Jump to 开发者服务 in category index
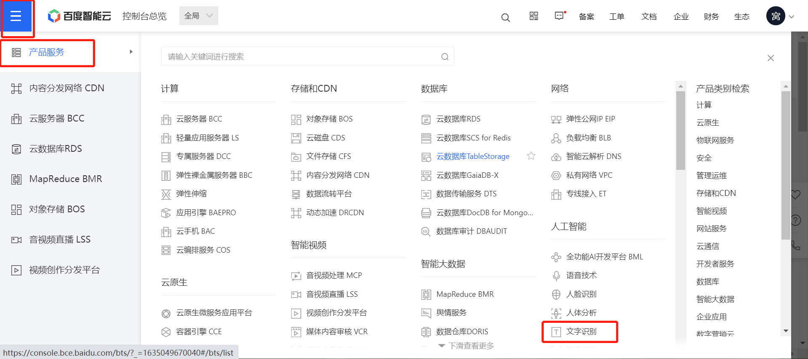This screenshot has width=808, height=359. pos(715,264)
